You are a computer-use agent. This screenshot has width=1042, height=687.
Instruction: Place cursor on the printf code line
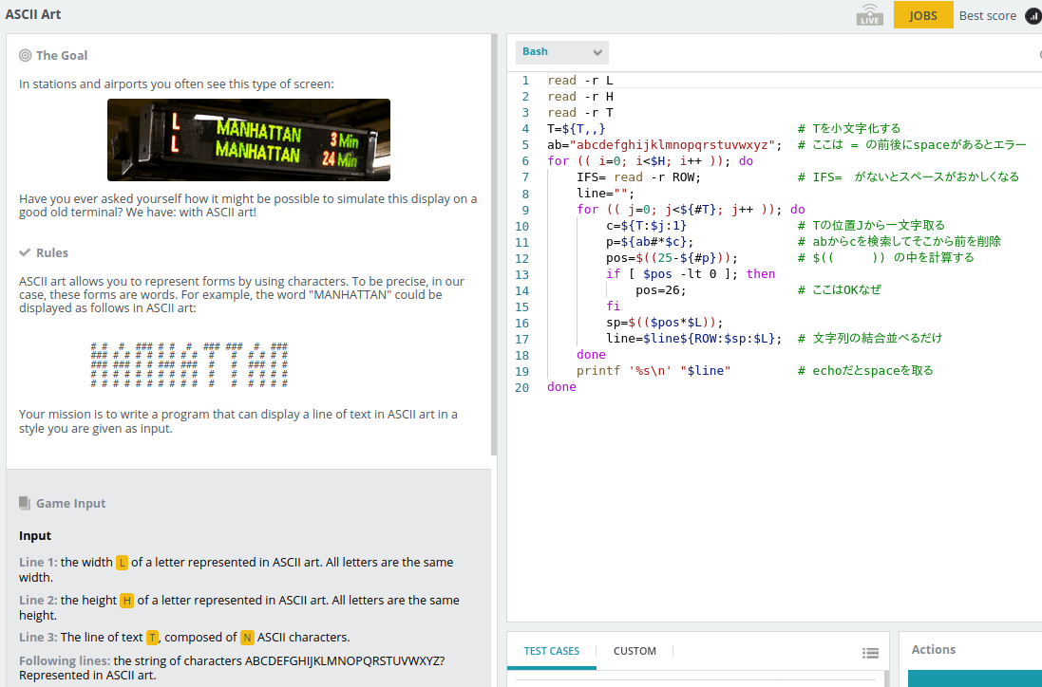(653, 371)
